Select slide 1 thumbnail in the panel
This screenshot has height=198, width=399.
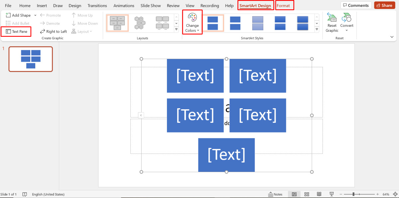[x=31, y=59]
